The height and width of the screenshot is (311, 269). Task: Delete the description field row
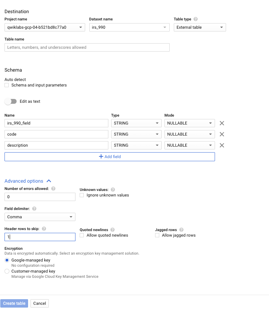point(222,145)
